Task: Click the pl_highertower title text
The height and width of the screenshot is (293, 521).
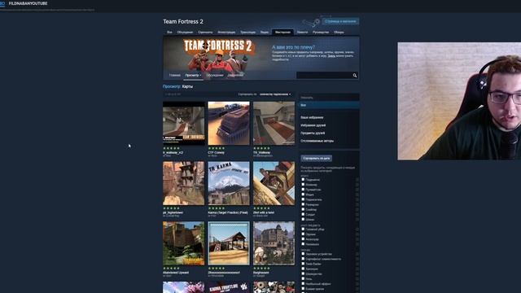Action: click(173, 212)
